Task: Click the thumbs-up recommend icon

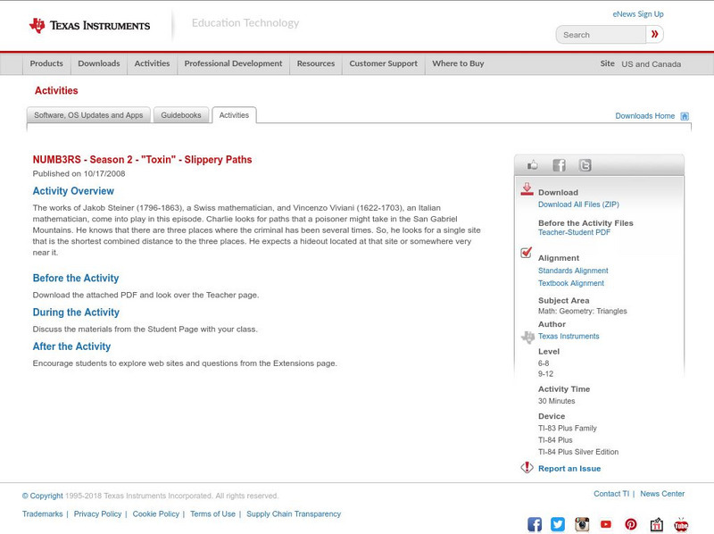Action: pyautogui.click(x=532, y=163)
